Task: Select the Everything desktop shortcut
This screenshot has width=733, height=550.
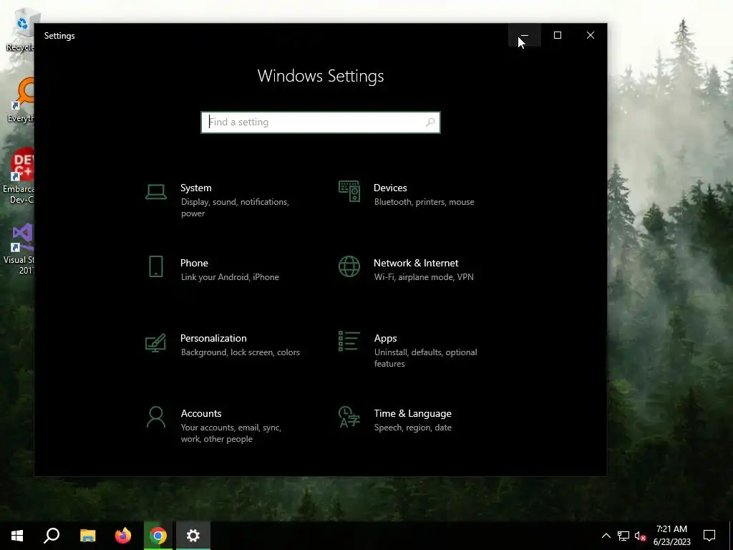Action: click(21, 100)
